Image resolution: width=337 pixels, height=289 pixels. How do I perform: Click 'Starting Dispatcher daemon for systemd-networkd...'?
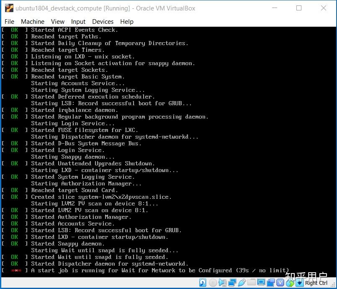tap(115, 137)
